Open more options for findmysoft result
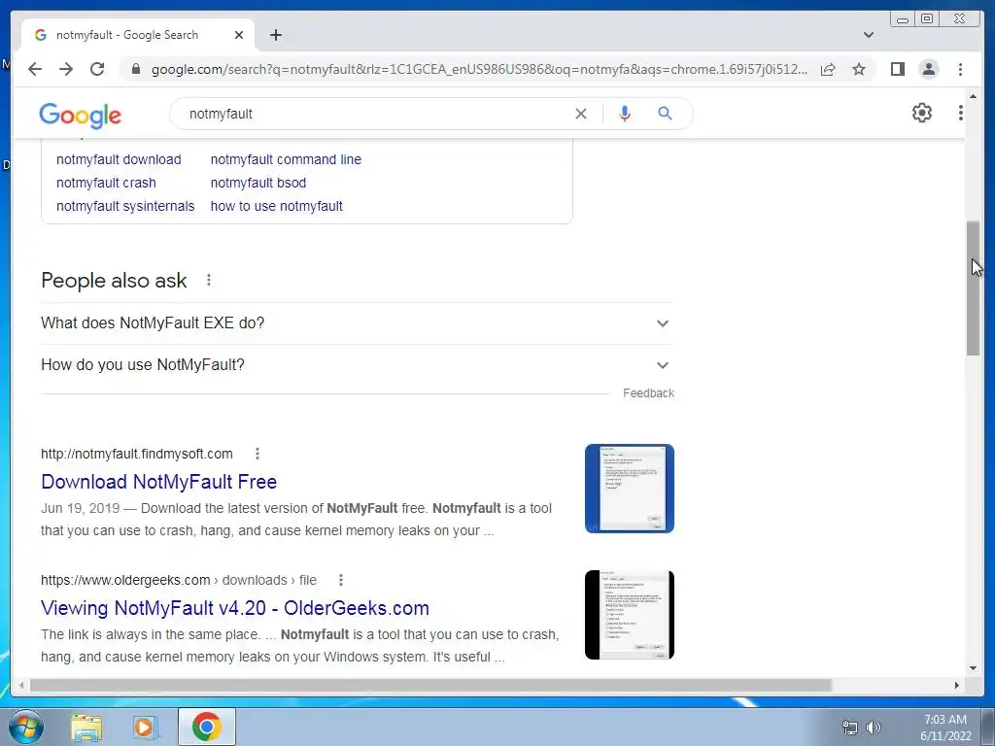This screenshot has height=746, width=995. [x=257, y=454]
